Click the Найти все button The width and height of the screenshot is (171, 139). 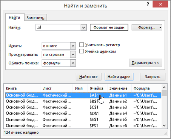point(88,77)
